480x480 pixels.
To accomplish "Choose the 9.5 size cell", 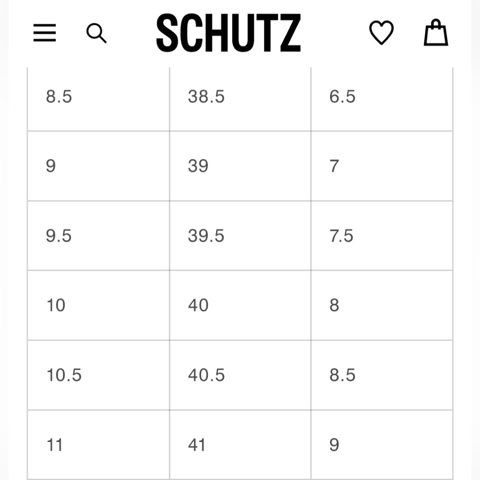I will (x=98, y=236).
